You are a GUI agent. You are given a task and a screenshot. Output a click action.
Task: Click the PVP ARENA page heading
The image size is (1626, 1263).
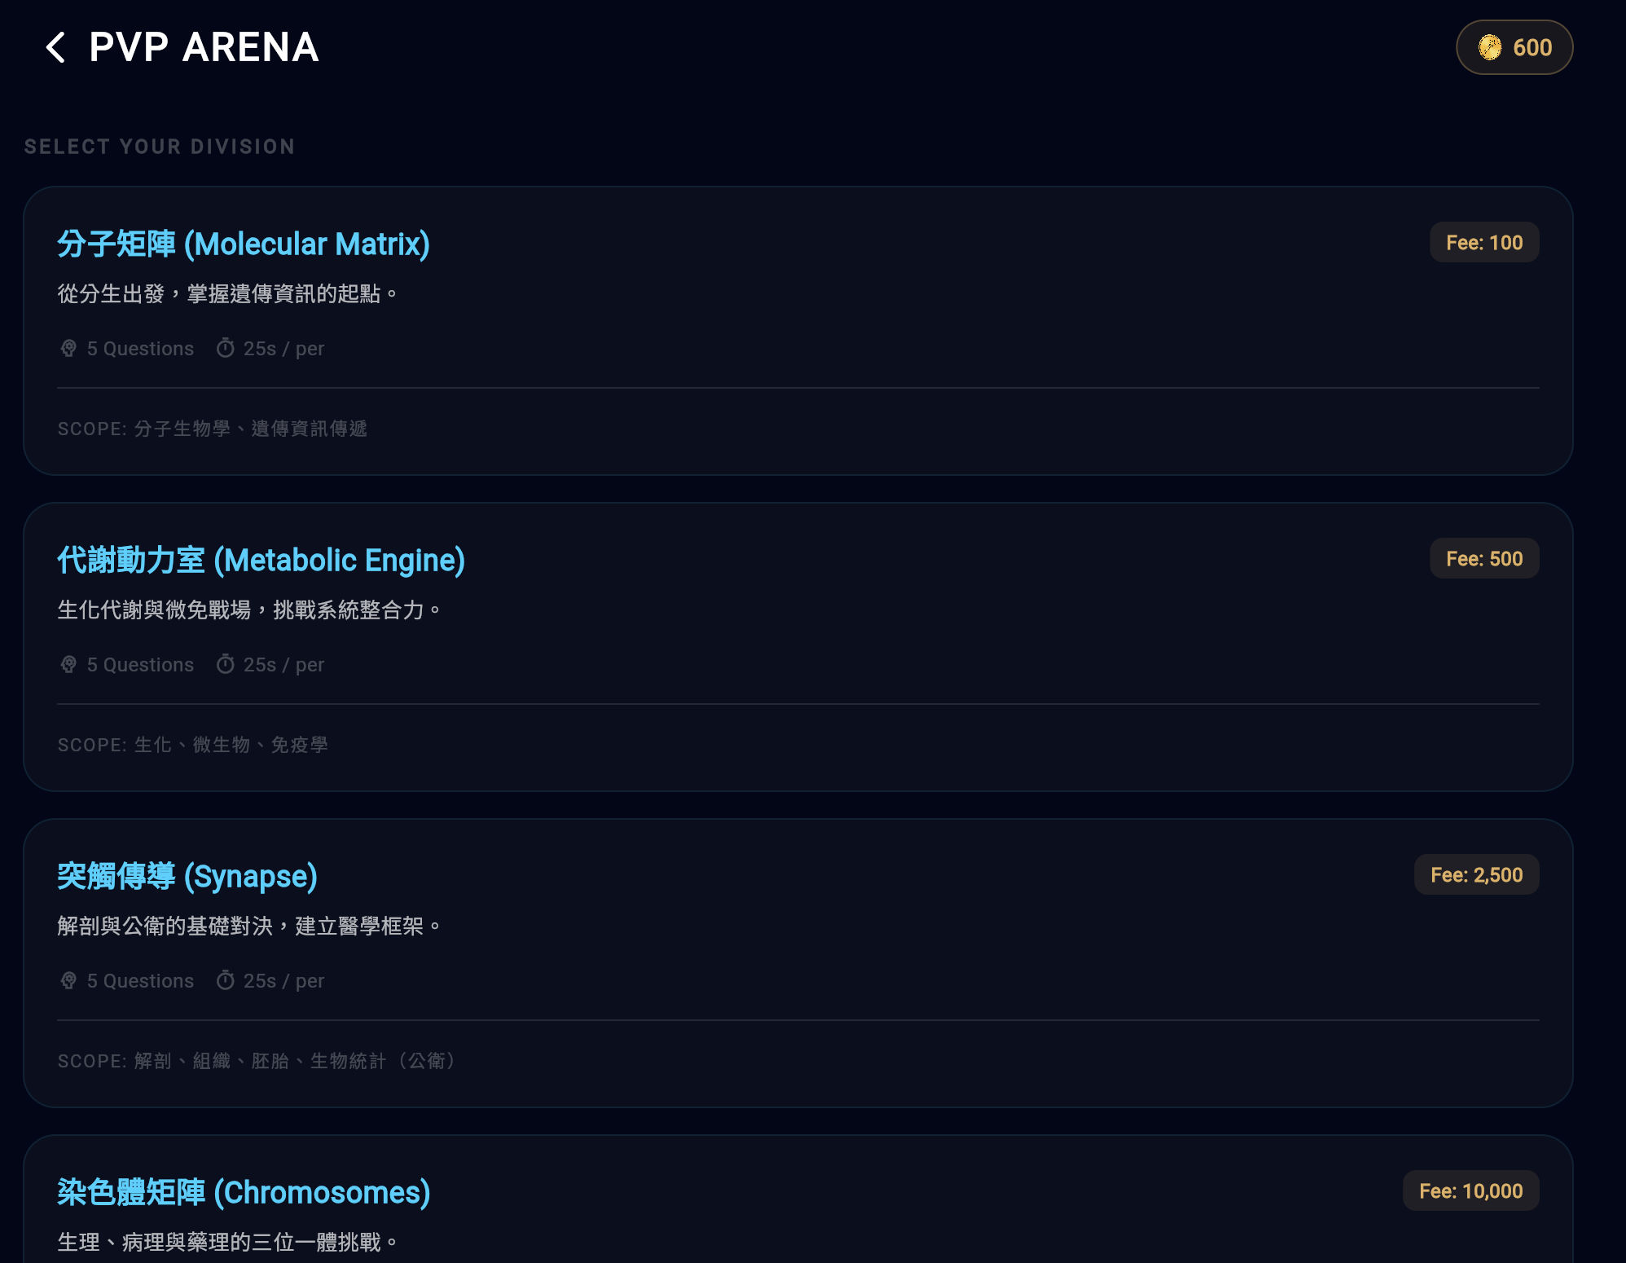pos(204,47)
